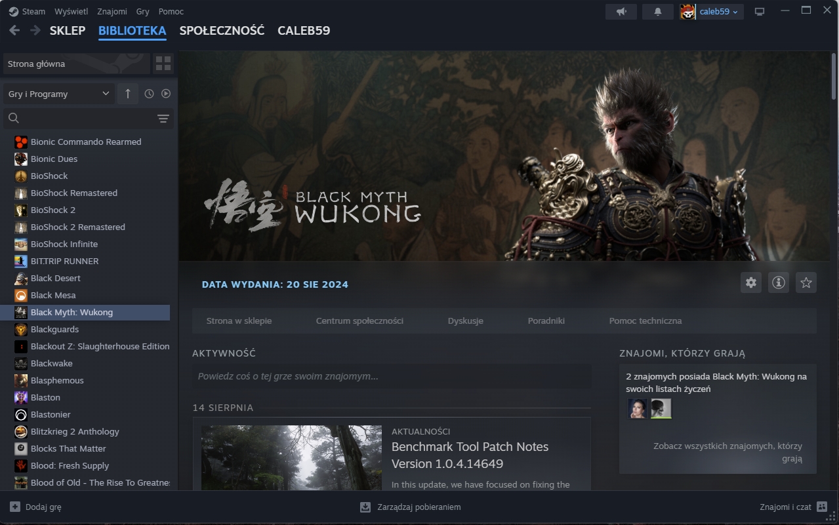The height and width of the screenshot is (525, 839).
Task: Click the first friend avatar on wishlist
Action: click(x=637, y=408)
